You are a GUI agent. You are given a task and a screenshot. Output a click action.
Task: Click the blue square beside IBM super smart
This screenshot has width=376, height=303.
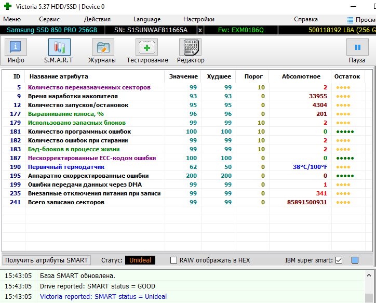pyautogui.click(x=355, y=260)
